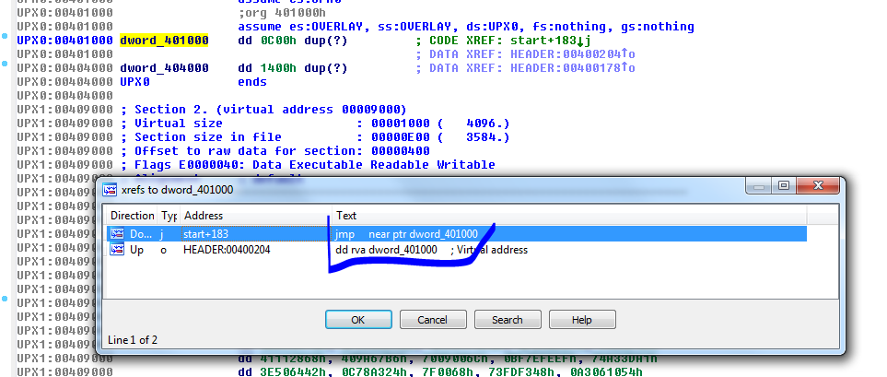Sort by the Type column header

coord(169,215)
